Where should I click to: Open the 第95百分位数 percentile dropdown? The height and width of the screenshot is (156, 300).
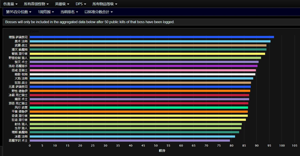click(19, 12)
